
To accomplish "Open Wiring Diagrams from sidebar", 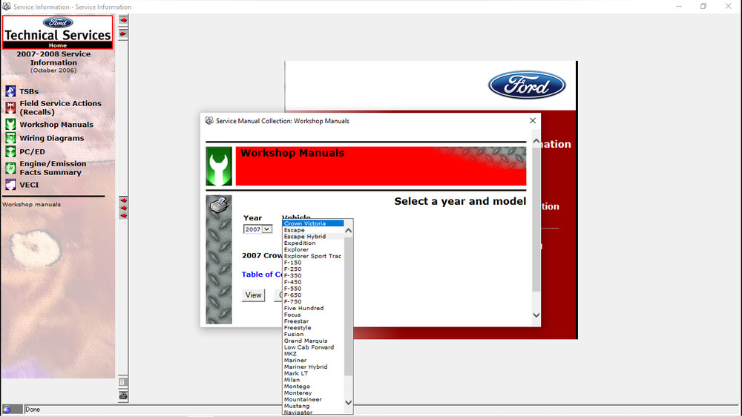I will (x=52, y=138).
